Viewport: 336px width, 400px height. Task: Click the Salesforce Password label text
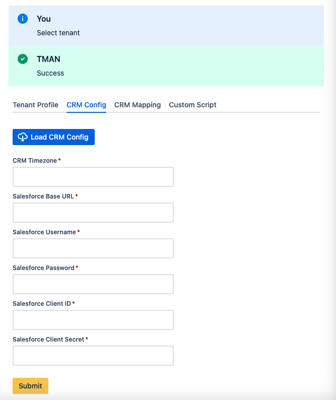[43, 268]
